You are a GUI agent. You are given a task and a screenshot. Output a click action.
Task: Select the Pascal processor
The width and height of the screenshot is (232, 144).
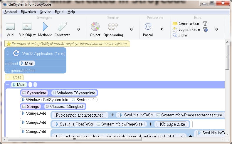(148, 29)
